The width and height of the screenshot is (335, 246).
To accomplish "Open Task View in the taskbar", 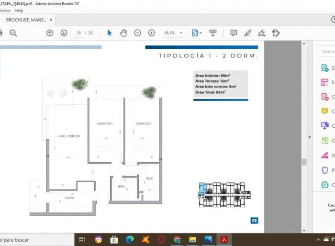I will (82, 240).
